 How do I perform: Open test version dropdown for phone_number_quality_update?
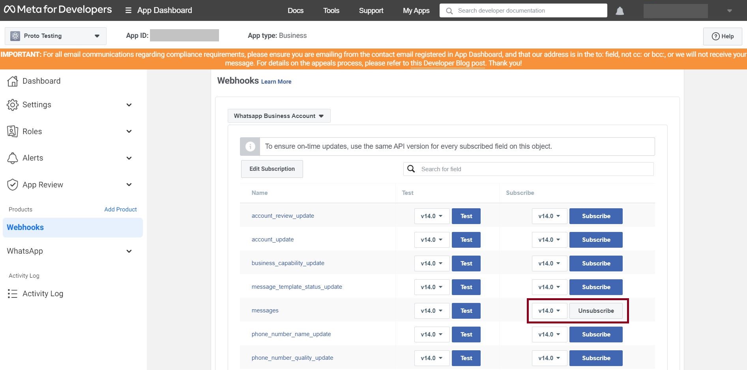[x=432, y=358]
